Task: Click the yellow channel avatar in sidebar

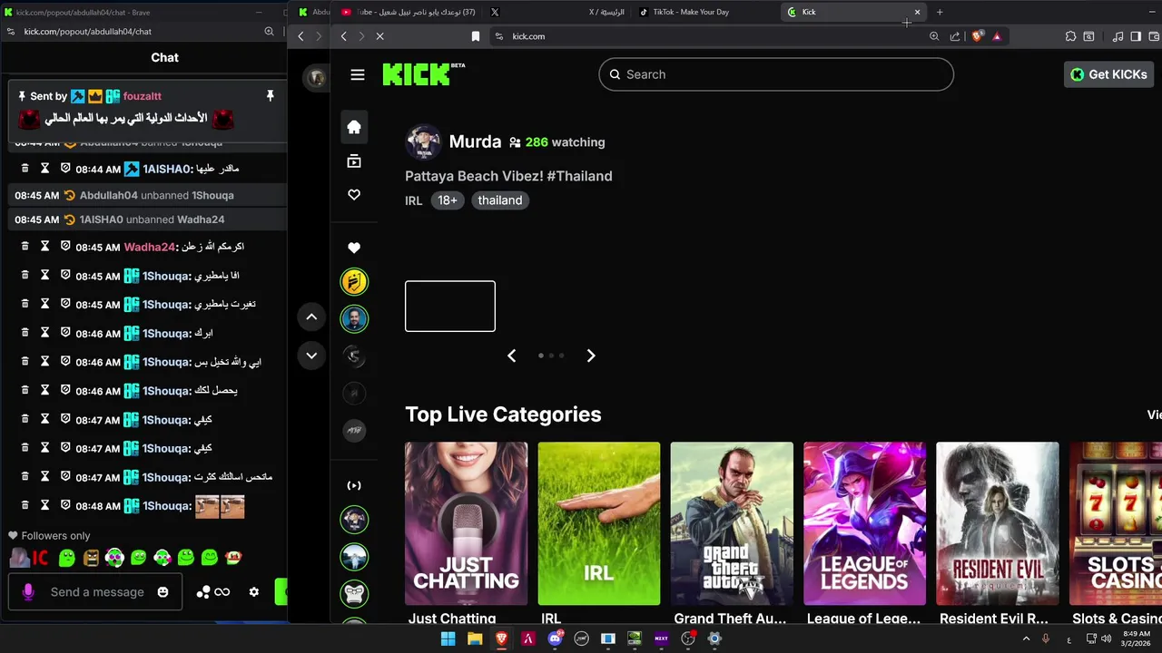Action: 354,282
